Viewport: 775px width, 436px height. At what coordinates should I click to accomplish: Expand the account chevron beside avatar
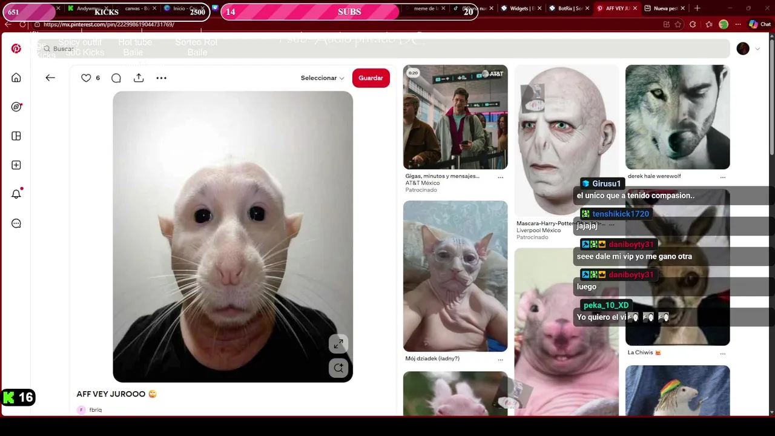pyautogui.click(x=757, y=49)
